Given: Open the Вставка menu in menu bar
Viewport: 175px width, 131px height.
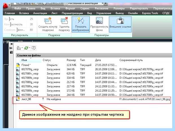Looking at the screenshot, I should pyautogui.click(x=55, y=8).
